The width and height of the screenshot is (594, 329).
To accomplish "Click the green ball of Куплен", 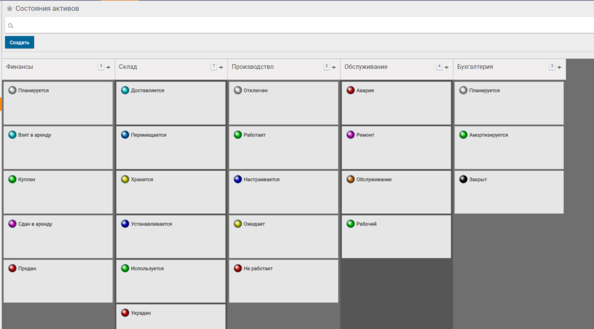I will pyautogui.click(x=13, y=179).
